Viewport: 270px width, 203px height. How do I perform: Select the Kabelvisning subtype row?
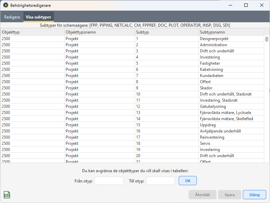(x=211, y=69)
